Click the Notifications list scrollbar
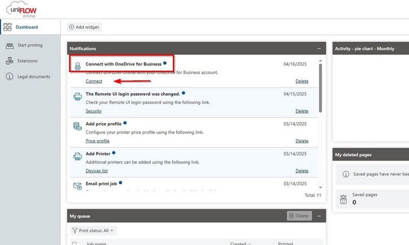The width and height of the screenshot is (409, 245). 321,87
